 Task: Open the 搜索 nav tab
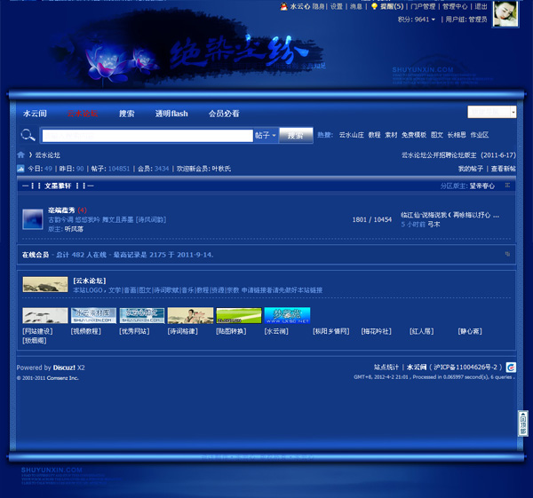pyautogui.click(x=127, y=114)
